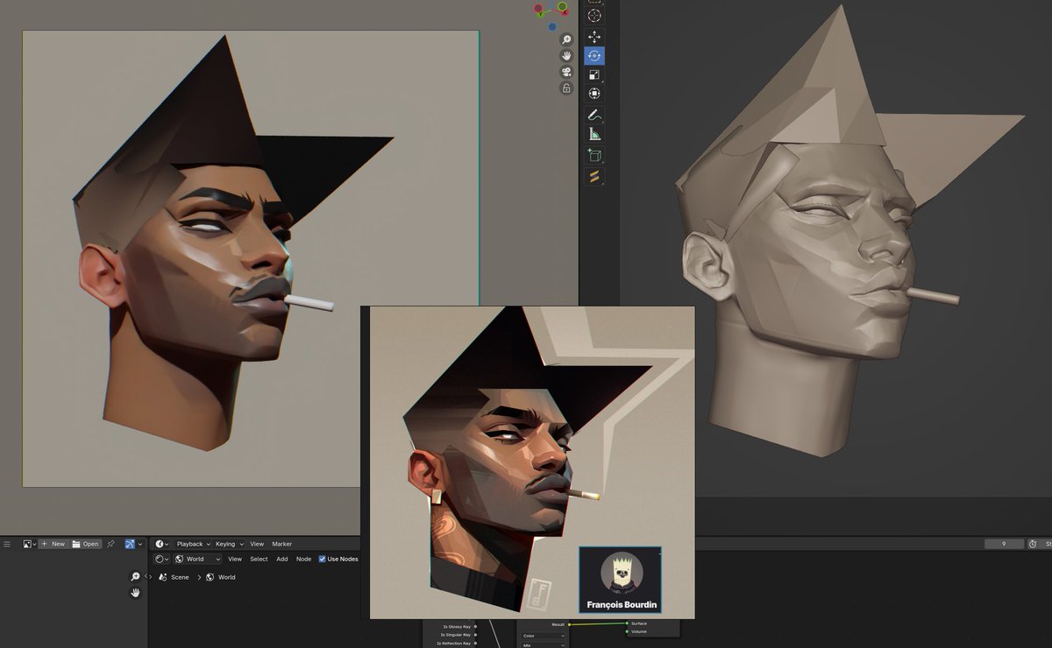Select the Scale tool in the toolbar

[594, 75]
